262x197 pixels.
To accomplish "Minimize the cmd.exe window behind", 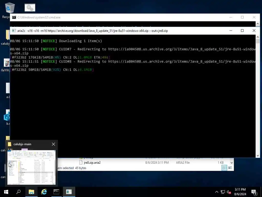I will (x=231, y=17).
